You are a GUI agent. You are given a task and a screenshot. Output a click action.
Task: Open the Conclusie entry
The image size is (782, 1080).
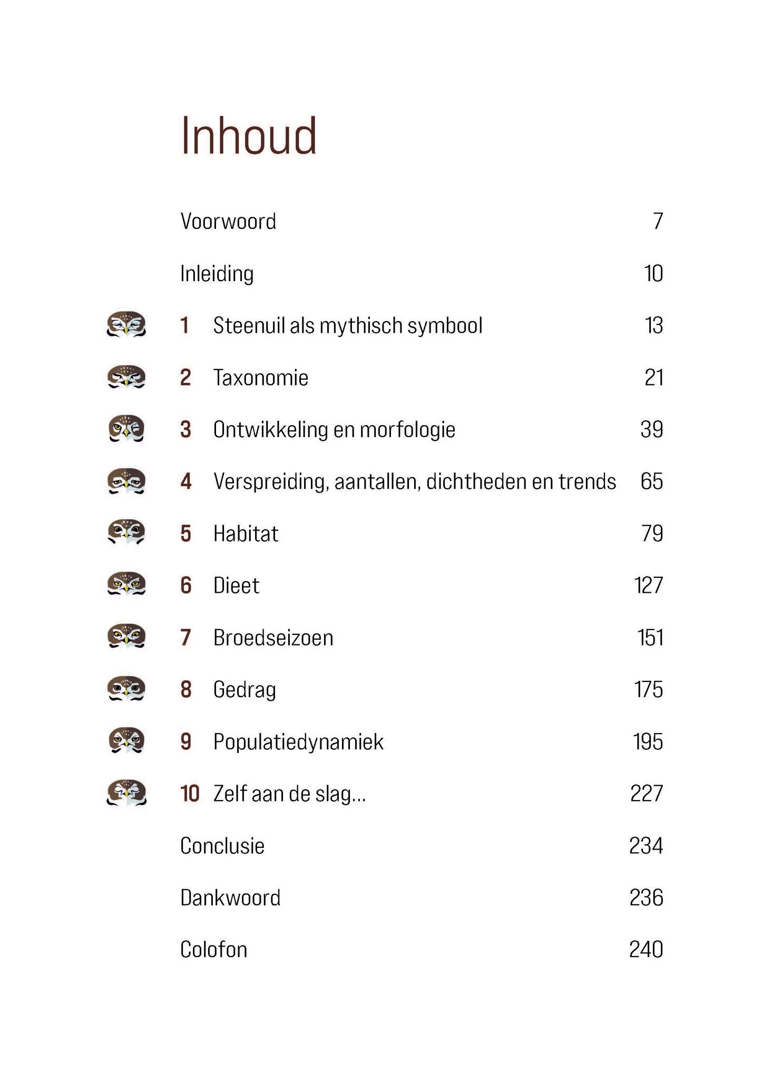pyautogui.click(x=222, y=846)
